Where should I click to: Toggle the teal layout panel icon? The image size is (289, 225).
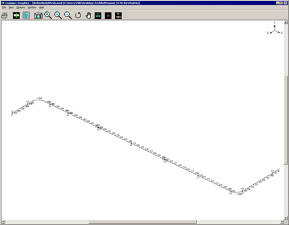[x=26, y=15]
